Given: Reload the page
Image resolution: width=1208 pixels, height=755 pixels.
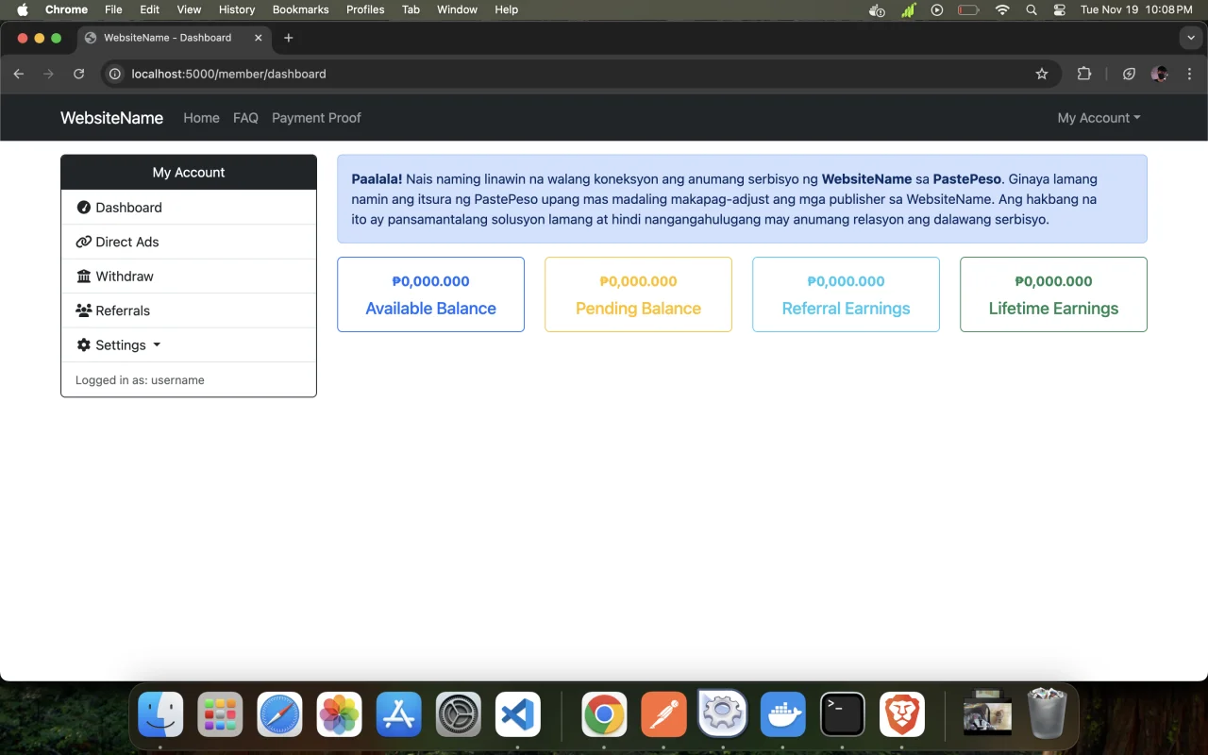Looking at the screenshot, I should (x=79, y=74).
